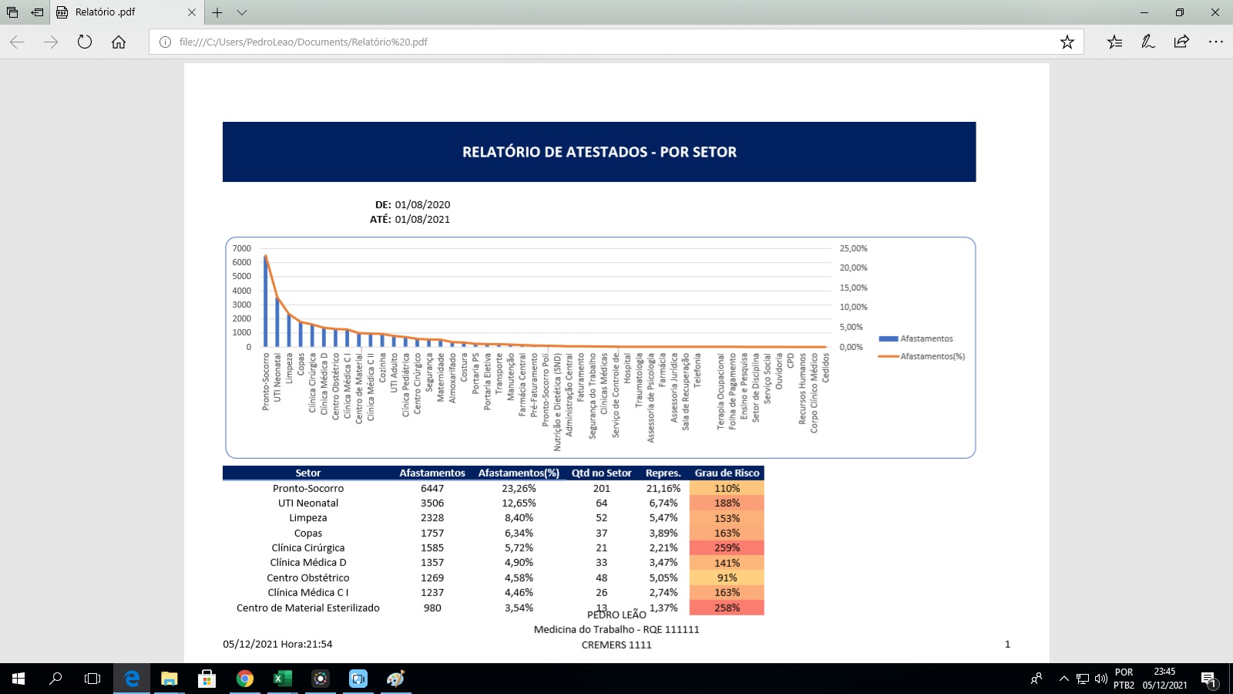Open the favorites hub
The image size is (1233, 694).
pyautogui.click(x=1114, y=42)
